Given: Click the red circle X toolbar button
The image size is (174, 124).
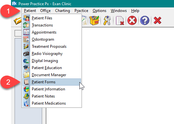Looking at the screenshot, I should (x=132, y=20).
